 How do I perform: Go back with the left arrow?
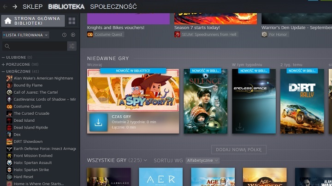5,7
